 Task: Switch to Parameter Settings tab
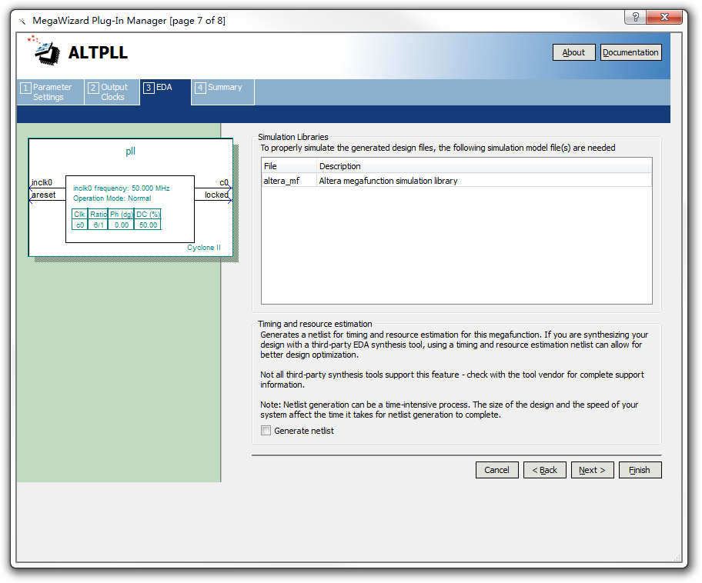point(50,92)
